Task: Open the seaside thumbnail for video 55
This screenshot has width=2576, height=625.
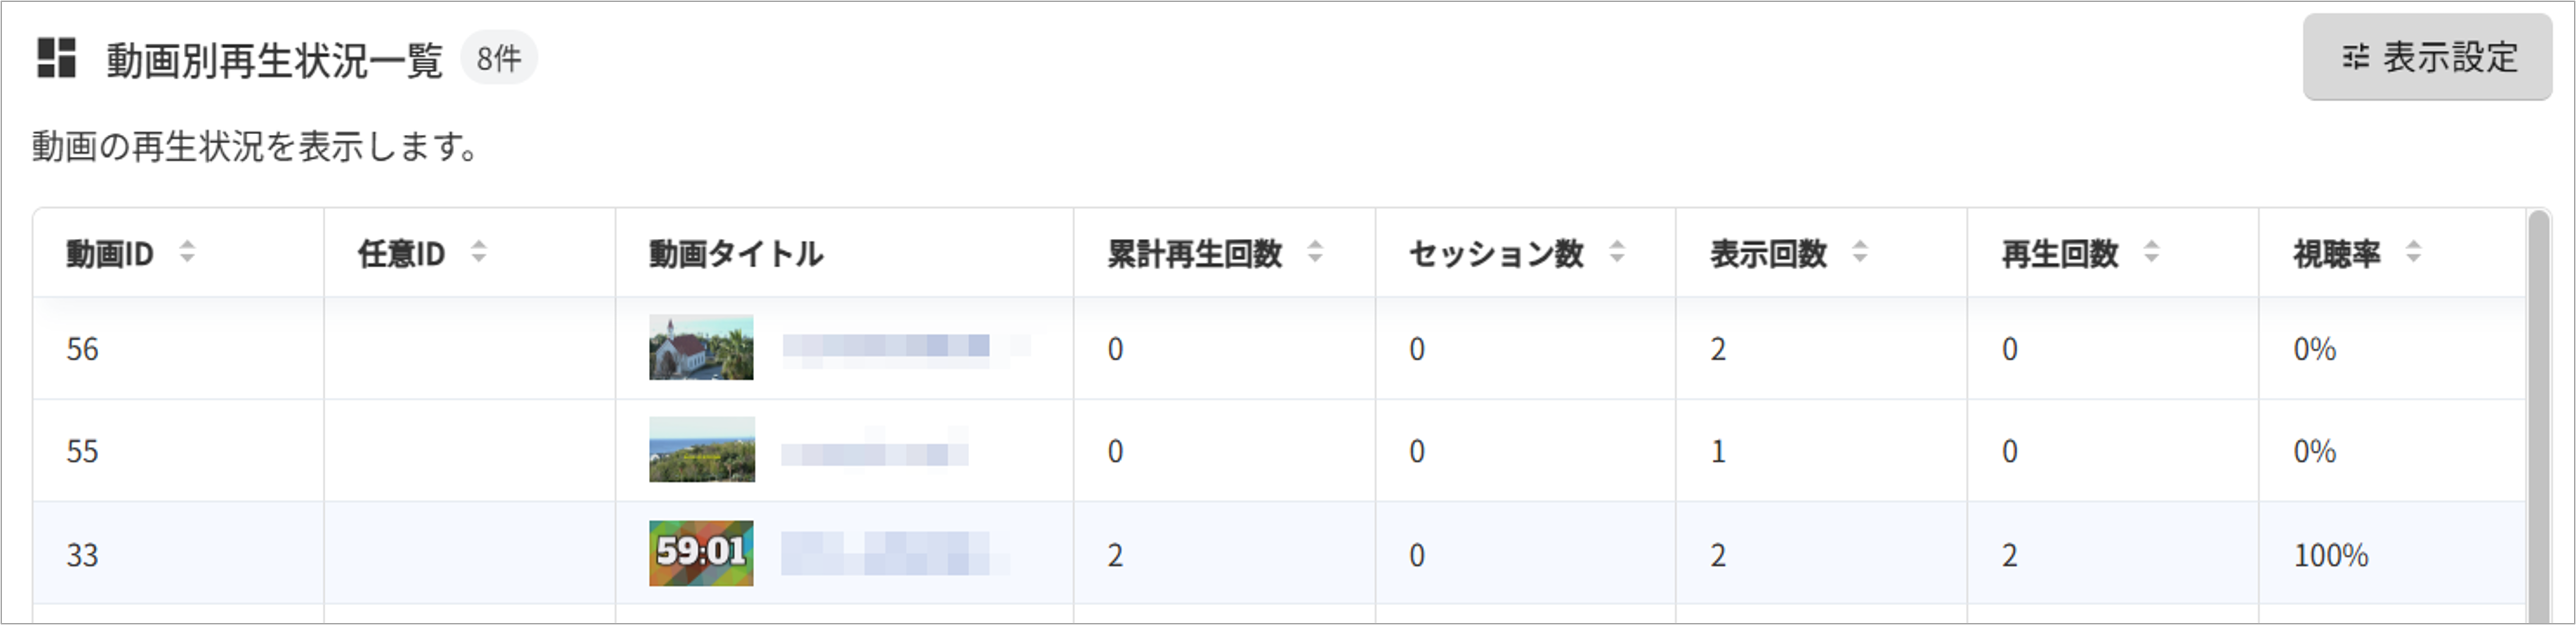Action: point(702,449)
